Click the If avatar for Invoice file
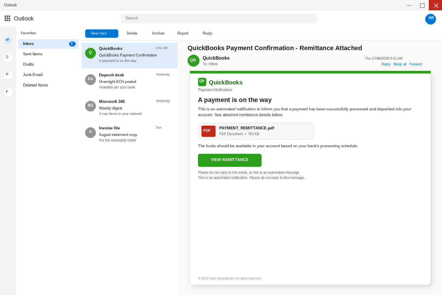Viewport: 442px width, 295px height. tap(90, 133)
